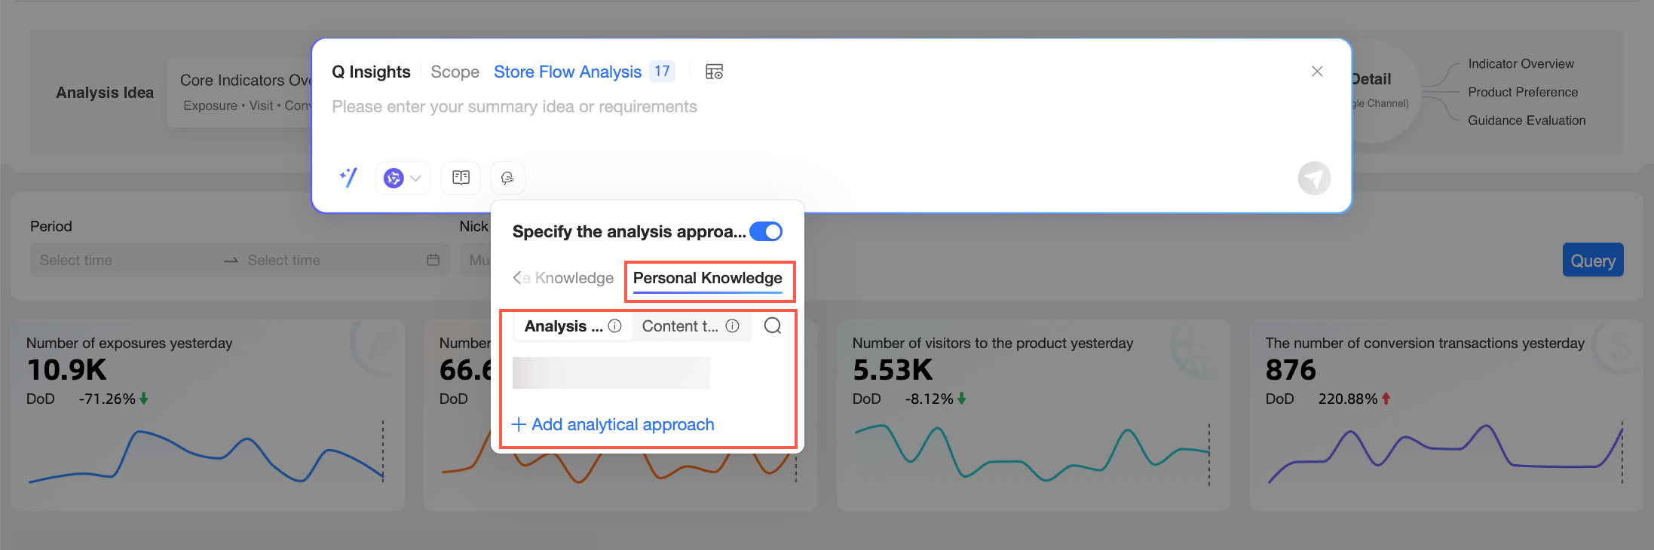Close the Q Insights dialog
Screen dimensions: 1654x550
tap(1317, 72)
